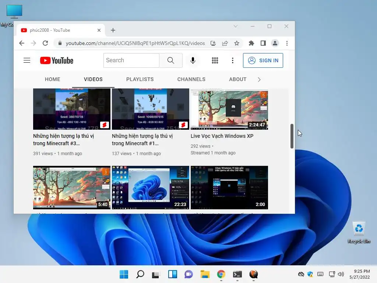
Task: Open Chrome three-dot menu
Action: 287,43
